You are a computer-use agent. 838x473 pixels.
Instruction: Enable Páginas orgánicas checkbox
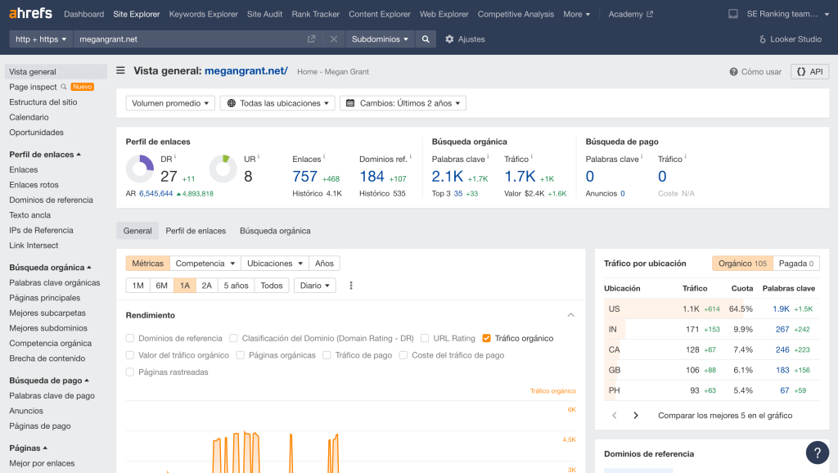[x=241, y=355]
